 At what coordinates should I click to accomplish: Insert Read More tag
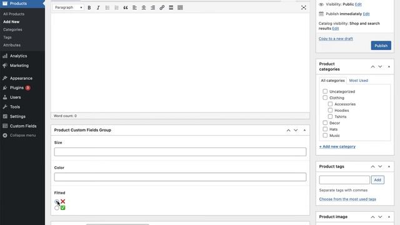(171, 7)
